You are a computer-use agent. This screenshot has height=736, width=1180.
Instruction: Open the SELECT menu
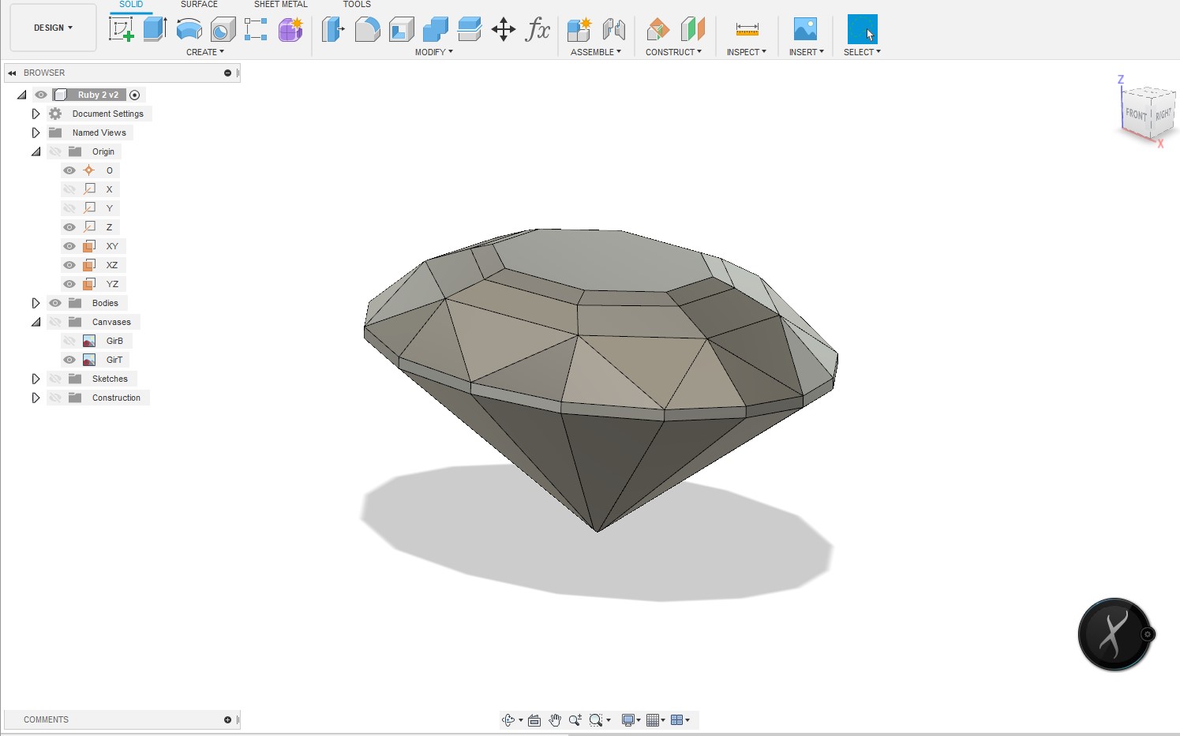pyautogui.click(x=862, y=52)
